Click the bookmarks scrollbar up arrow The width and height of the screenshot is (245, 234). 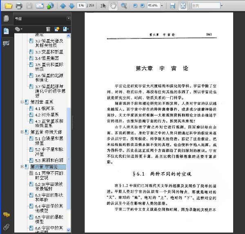tap(68, 36)
